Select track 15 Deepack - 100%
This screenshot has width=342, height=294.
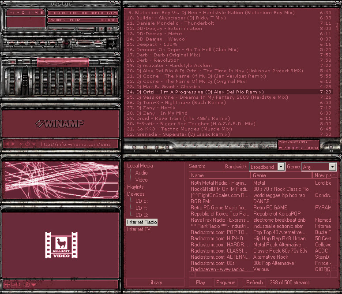[229, 44]
